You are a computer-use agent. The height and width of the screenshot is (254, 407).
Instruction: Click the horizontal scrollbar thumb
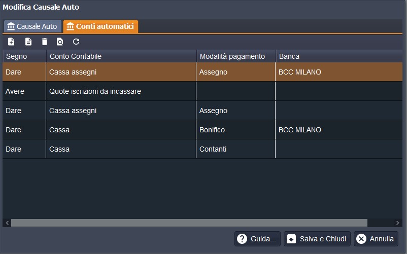(x=189, y=223)
